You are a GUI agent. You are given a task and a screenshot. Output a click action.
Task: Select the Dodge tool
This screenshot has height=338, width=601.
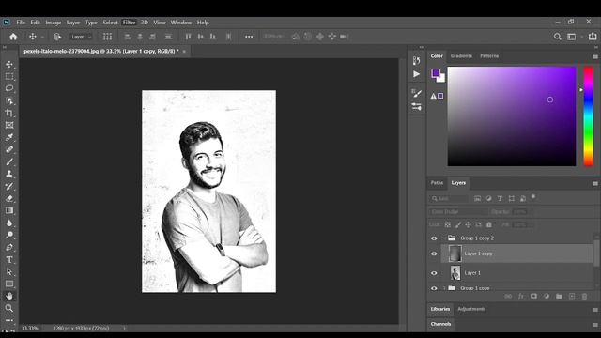pos(9,235)
